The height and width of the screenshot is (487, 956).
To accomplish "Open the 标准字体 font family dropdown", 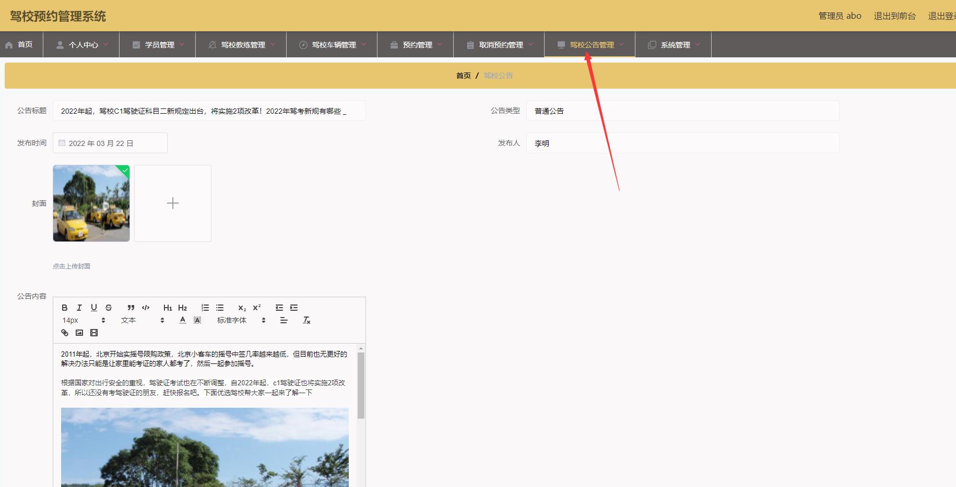I will click(241, 320).
